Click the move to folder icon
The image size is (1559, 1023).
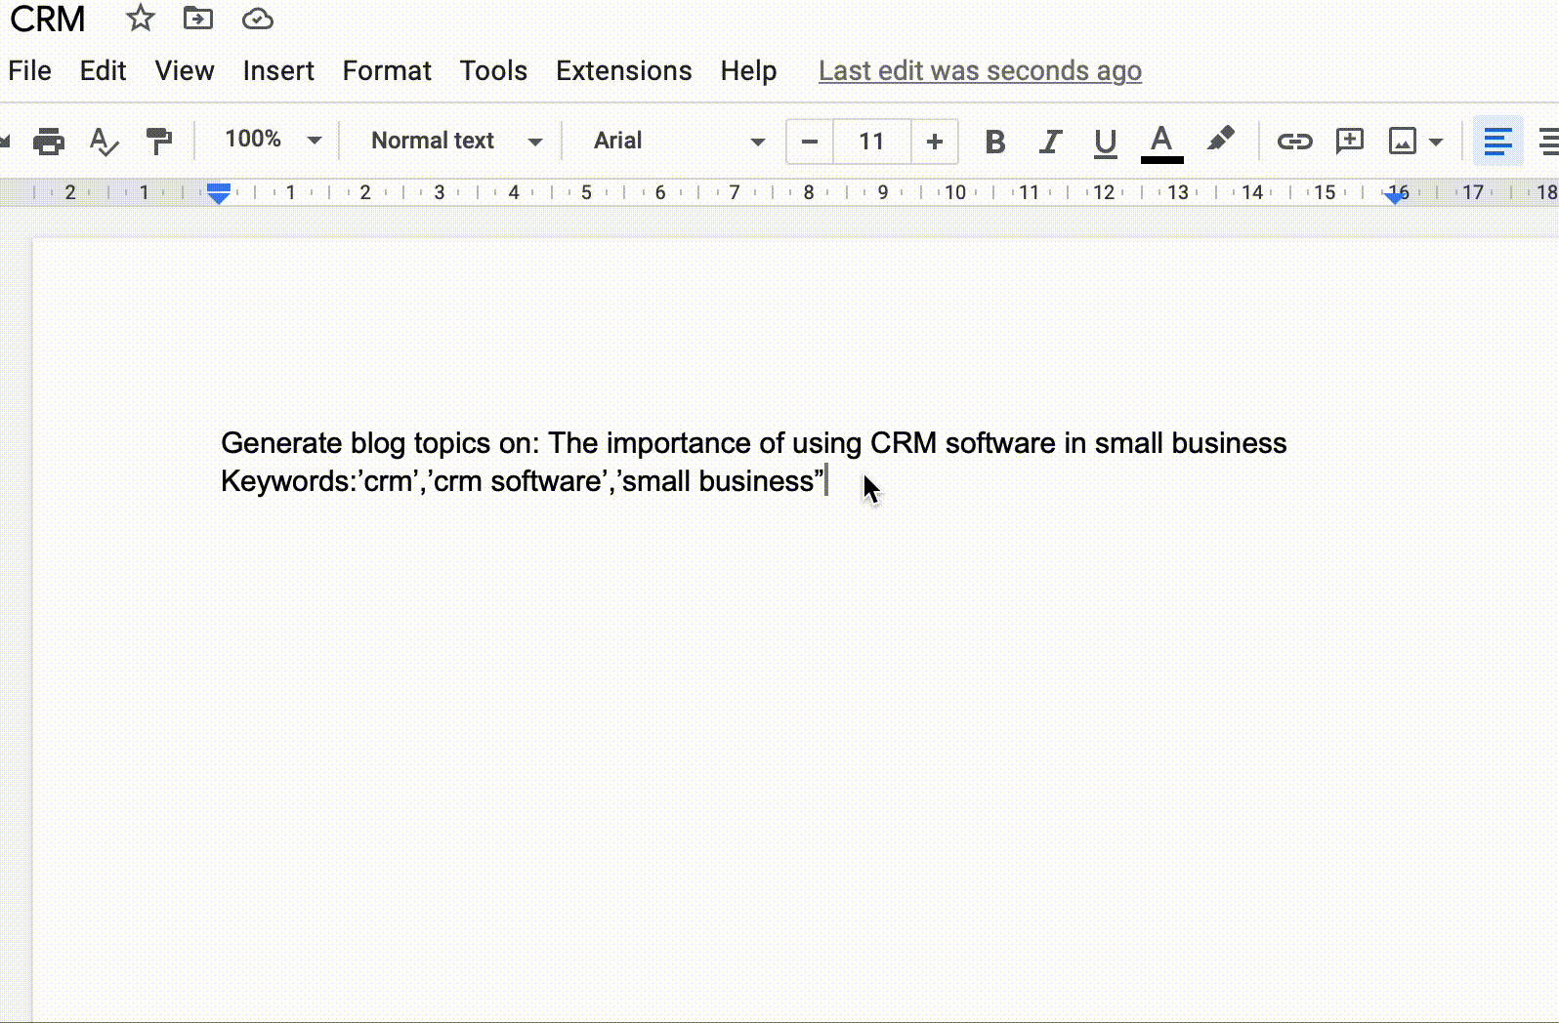coord(198,18)
